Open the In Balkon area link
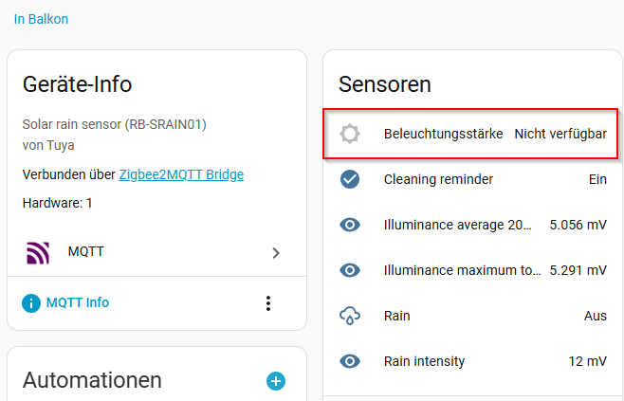The image size is (624, 401). 41,19
